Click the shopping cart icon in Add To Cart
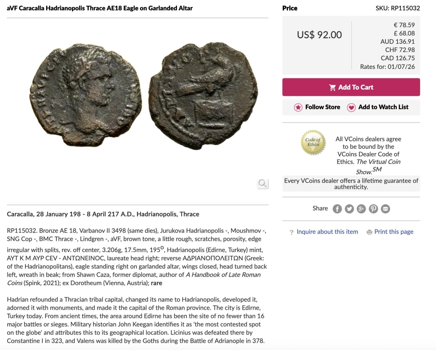Viewport: 436px width, 350px height. coord(332,87)
